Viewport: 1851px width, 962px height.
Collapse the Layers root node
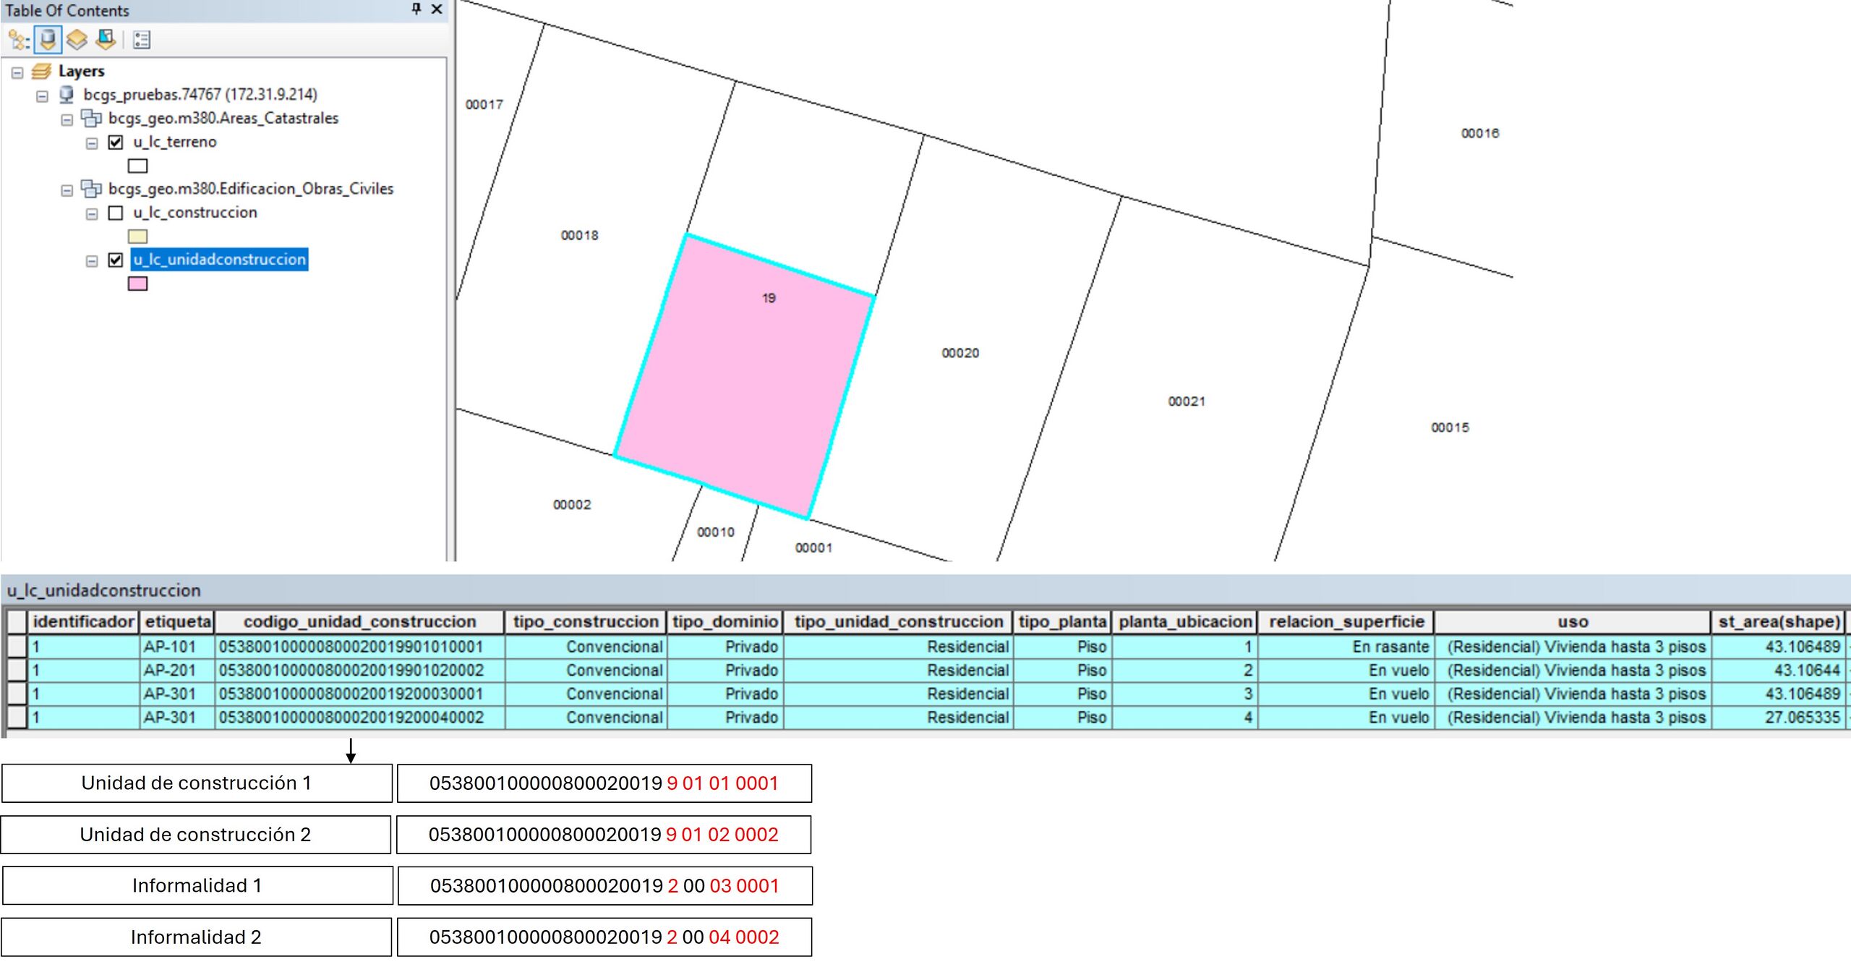[x=17, y=72]
